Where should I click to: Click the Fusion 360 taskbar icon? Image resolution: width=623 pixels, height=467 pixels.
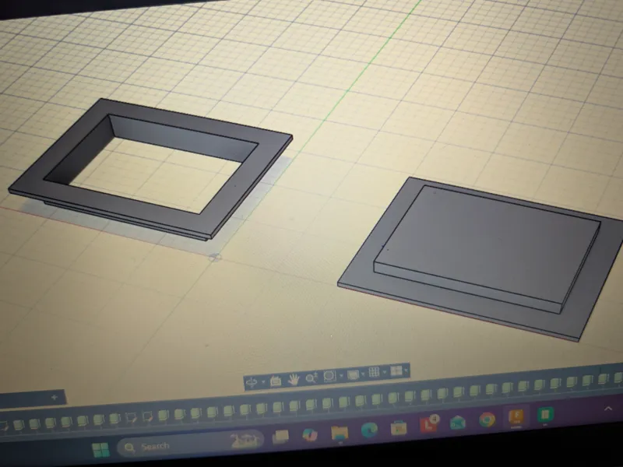pyautogui.click(x=516, y=417)
